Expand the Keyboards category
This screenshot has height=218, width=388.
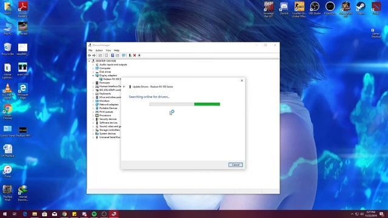(93, 94)
